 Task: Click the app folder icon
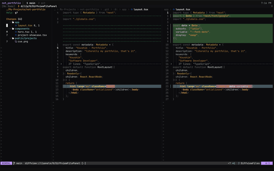coord(14,22)
